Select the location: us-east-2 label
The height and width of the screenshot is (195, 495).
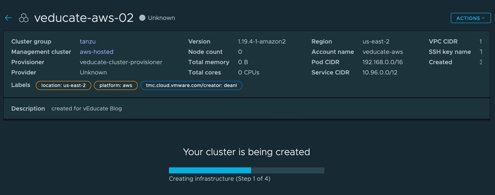63,86
